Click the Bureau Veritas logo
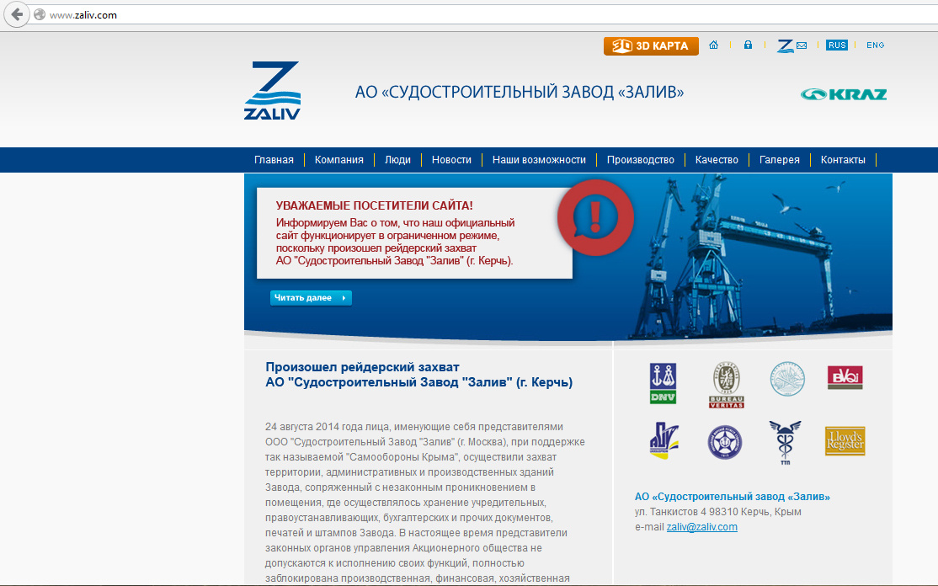938x586 pixels. pyautogui.click(x=726, y=385)
